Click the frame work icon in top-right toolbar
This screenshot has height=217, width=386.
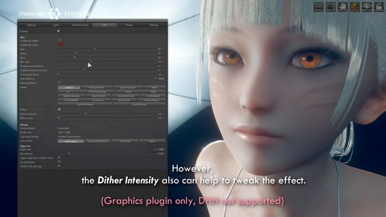coord(331,7)
